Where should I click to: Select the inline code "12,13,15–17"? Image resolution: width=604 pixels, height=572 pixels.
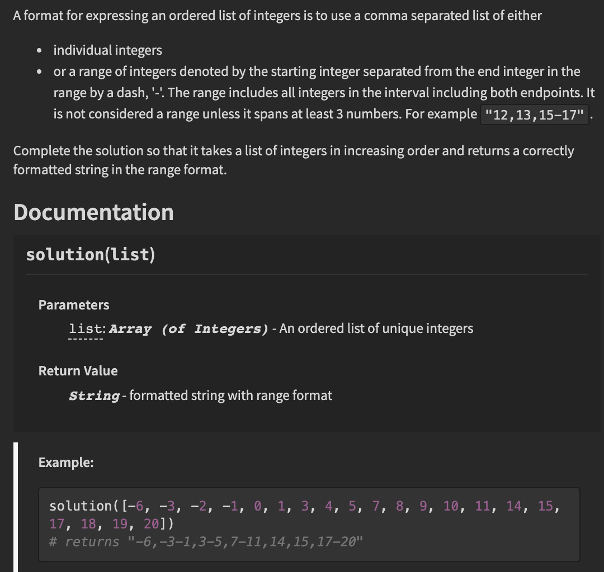tap(534, 113)
